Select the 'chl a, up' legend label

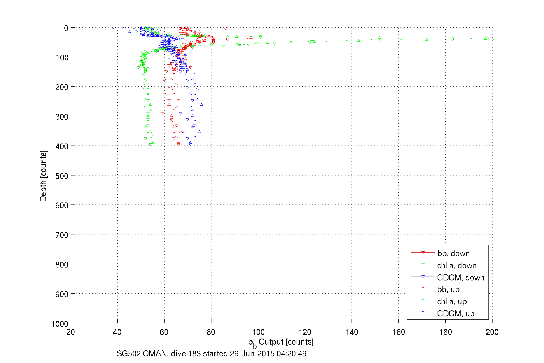(x=452, y=301)
